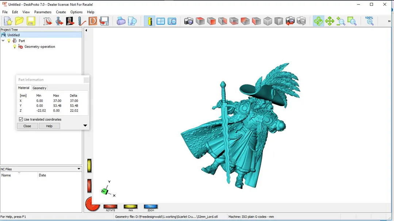Show more toolbar buttons via the double chevron

(389, 21)
